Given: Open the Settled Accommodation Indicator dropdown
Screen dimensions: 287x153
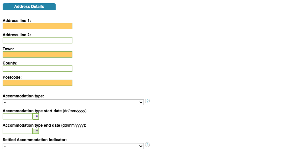Looking at the screenshot, I should point(73,146).
